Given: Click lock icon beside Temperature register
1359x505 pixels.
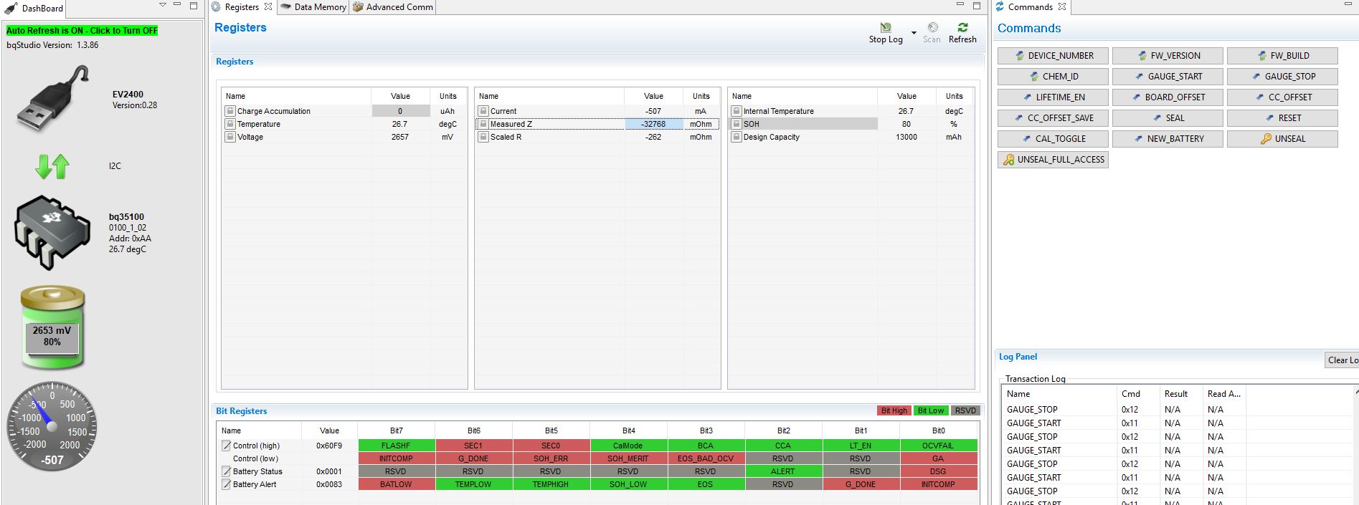Looking at the screenshot, I should tap(230, 124).
